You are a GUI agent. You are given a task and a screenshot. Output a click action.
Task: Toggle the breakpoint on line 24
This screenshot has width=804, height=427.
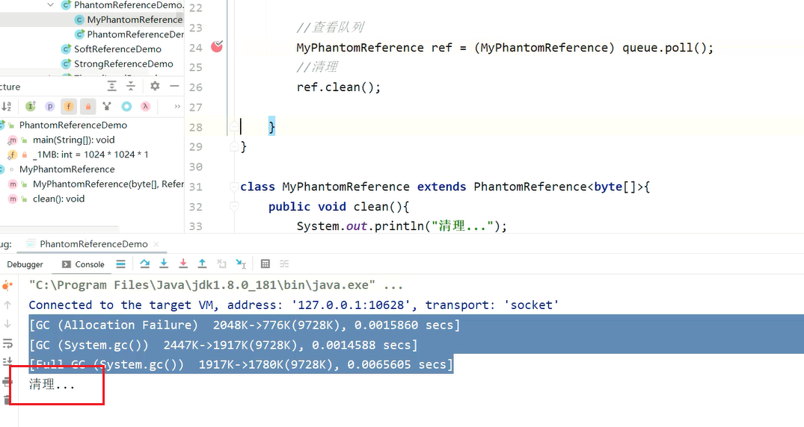[217, 48]
